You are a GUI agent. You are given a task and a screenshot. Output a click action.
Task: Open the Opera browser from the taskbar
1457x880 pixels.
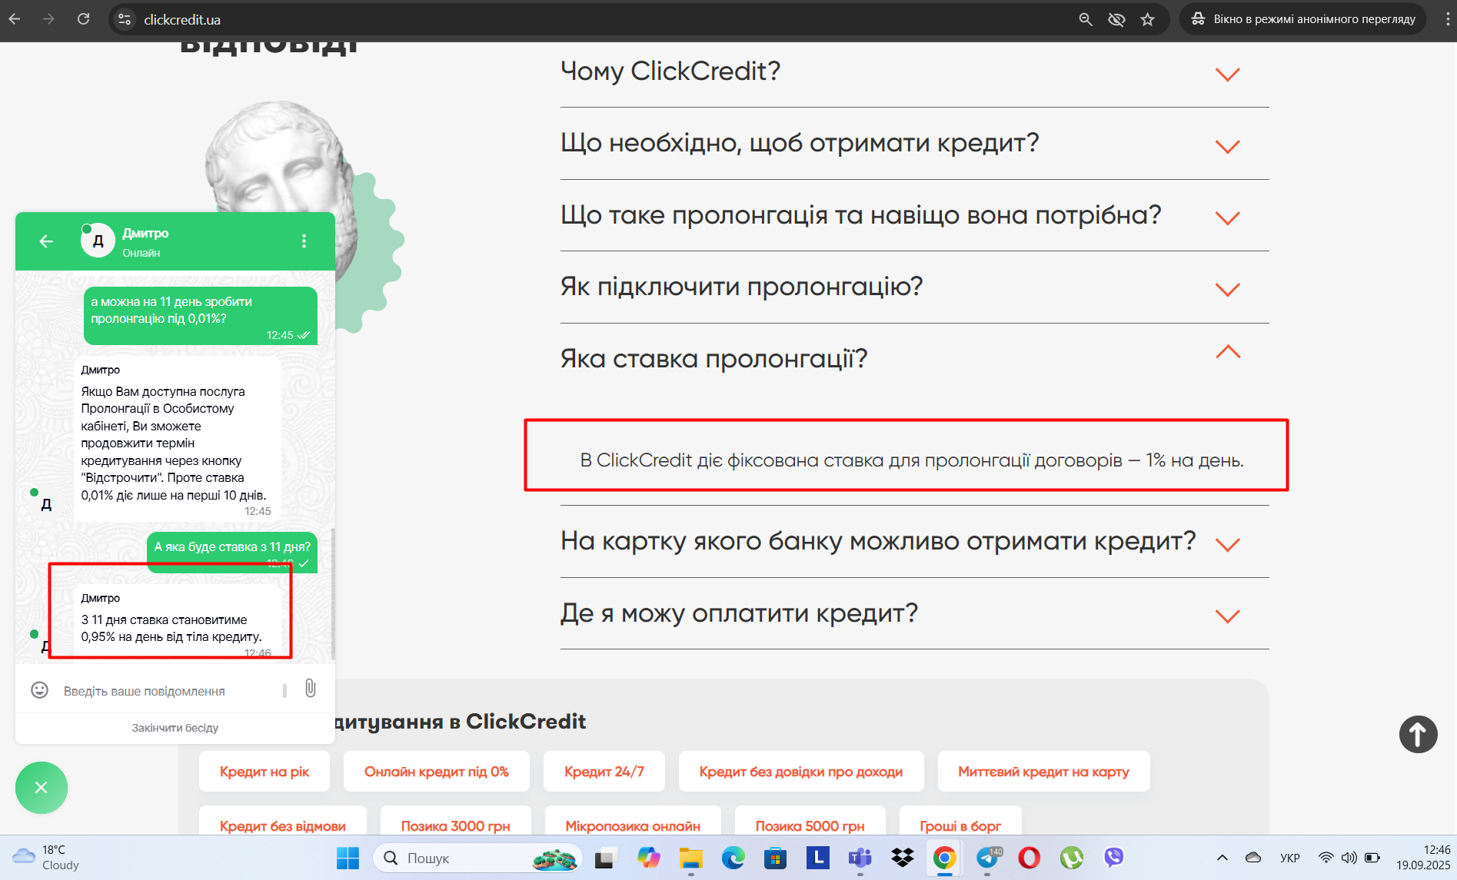point(1029,858)
